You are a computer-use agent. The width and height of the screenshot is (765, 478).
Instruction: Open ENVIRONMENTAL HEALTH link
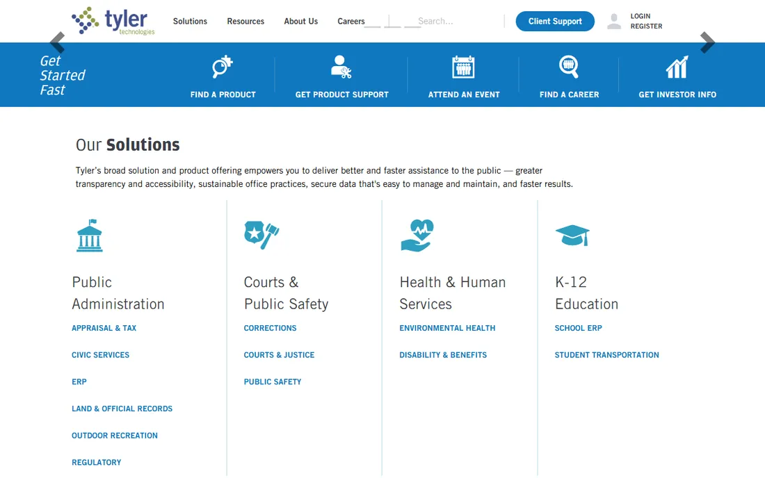[447, 328]
